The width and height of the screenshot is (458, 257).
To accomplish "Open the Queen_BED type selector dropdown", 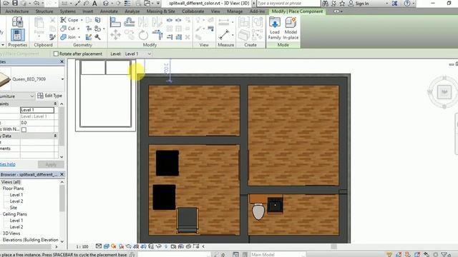I will click(62, 79).
